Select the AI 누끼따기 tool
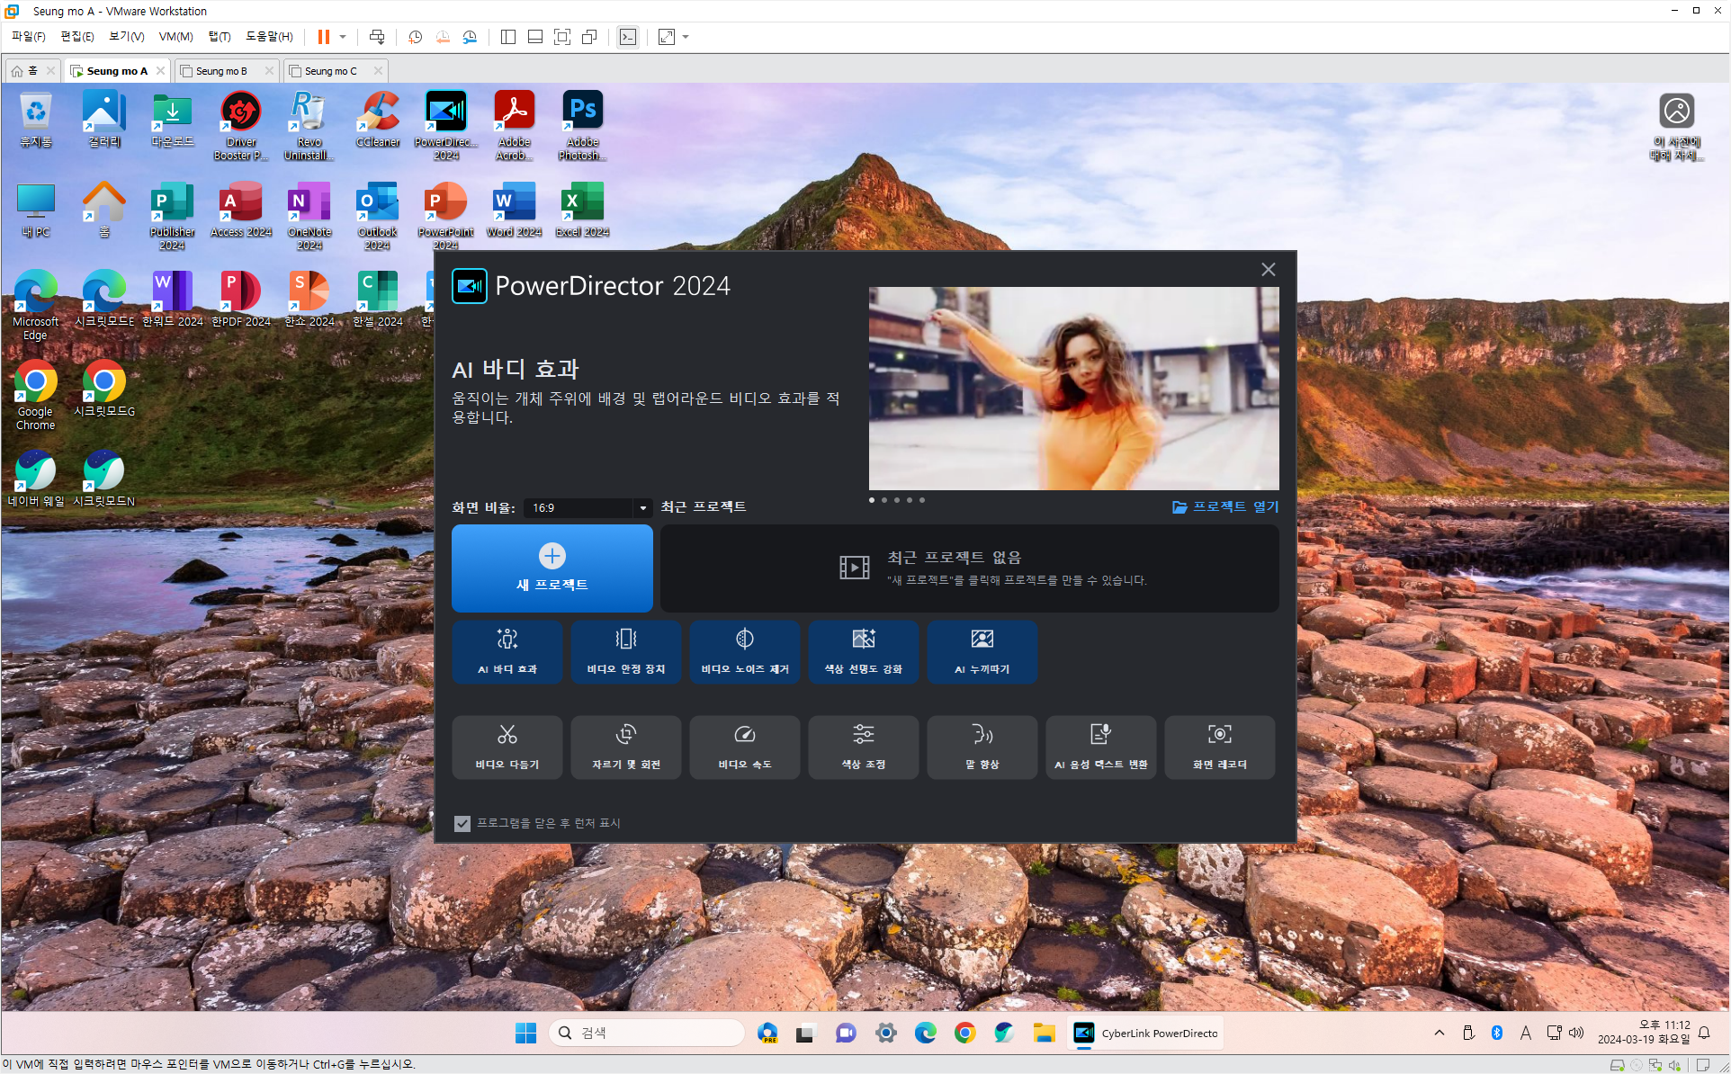 point(982,651)
